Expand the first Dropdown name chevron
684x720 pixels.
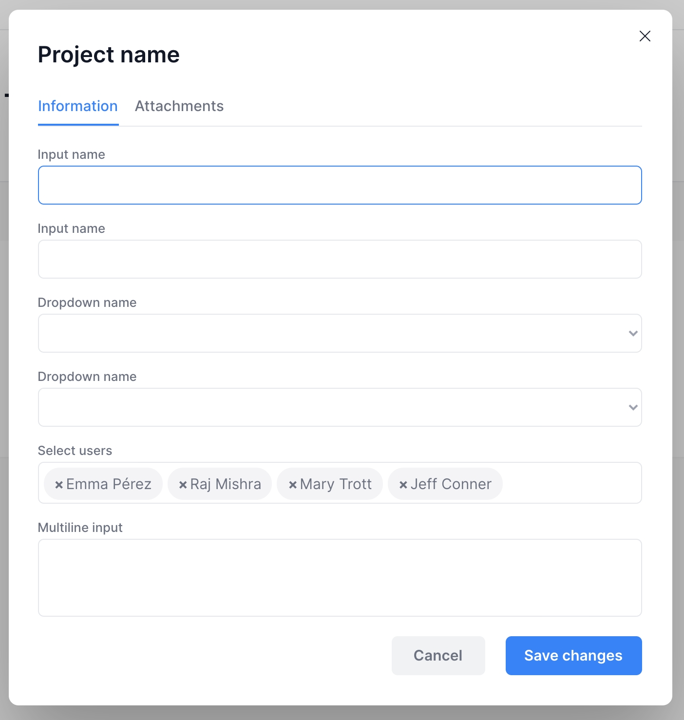633,333
